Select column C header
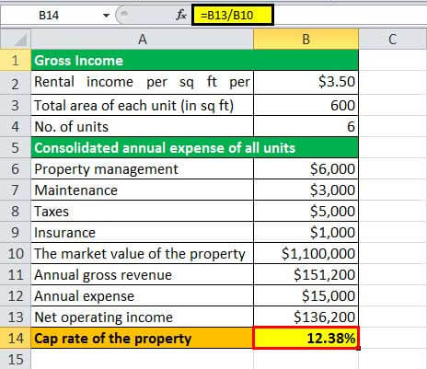Screen dimensions: 427x369 pyautogui.click(x=393, y=40)
